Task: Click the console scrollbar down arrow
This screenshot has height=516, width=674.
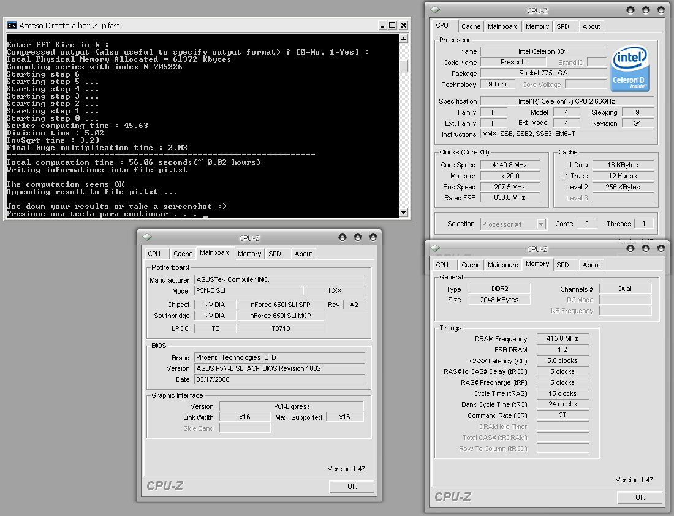Action: (404, 213)
